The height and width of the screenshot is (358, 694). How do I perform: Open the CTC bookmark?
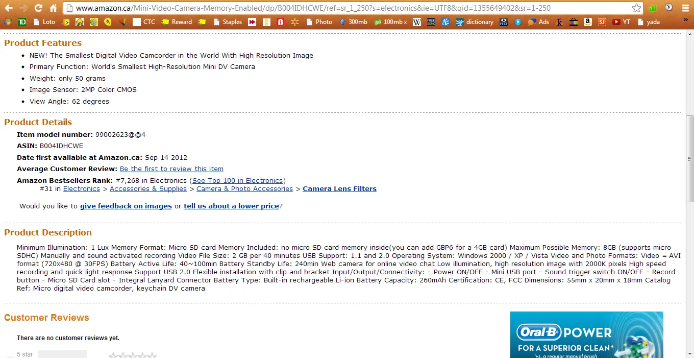click(144, 22)
